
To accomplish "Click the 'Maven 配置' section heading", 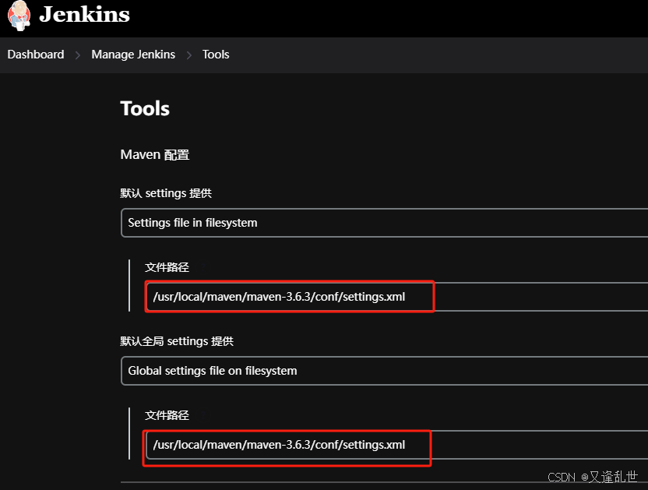I will pyautogui.click(x=155, y=155).
